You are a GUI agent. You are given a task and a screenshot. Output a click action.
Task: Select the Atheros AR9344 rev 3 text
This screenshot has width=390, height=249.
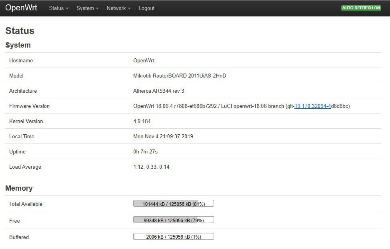(159, 91)
